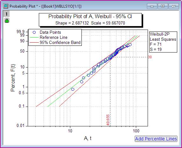Click the window's return arrow button
The image size is (182, 148).
[x=173, y=6]
